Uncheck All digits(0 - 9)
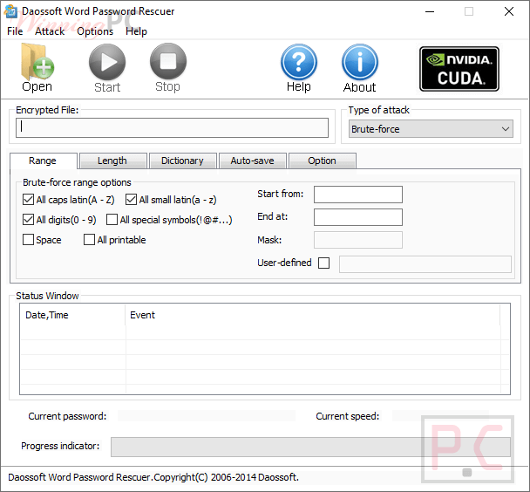 pyautogui.click(x=28, y=220)
